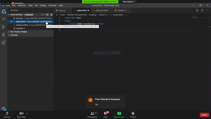The height and width of the screenshot is (119, 211).
Task: Click the cohort 21 breadcrumb segment
Action: [x=103, y=15]
